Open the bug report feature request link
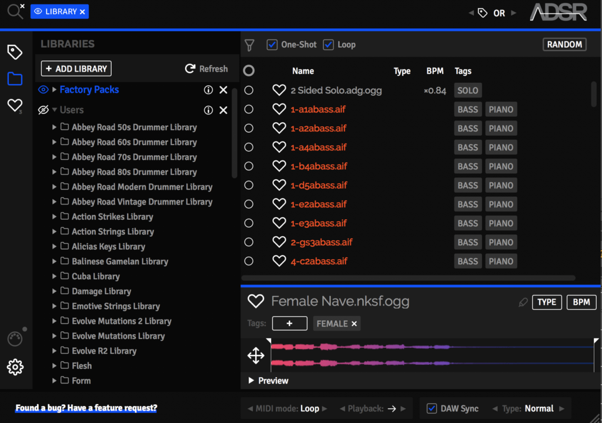 click(x=86, y=408)
